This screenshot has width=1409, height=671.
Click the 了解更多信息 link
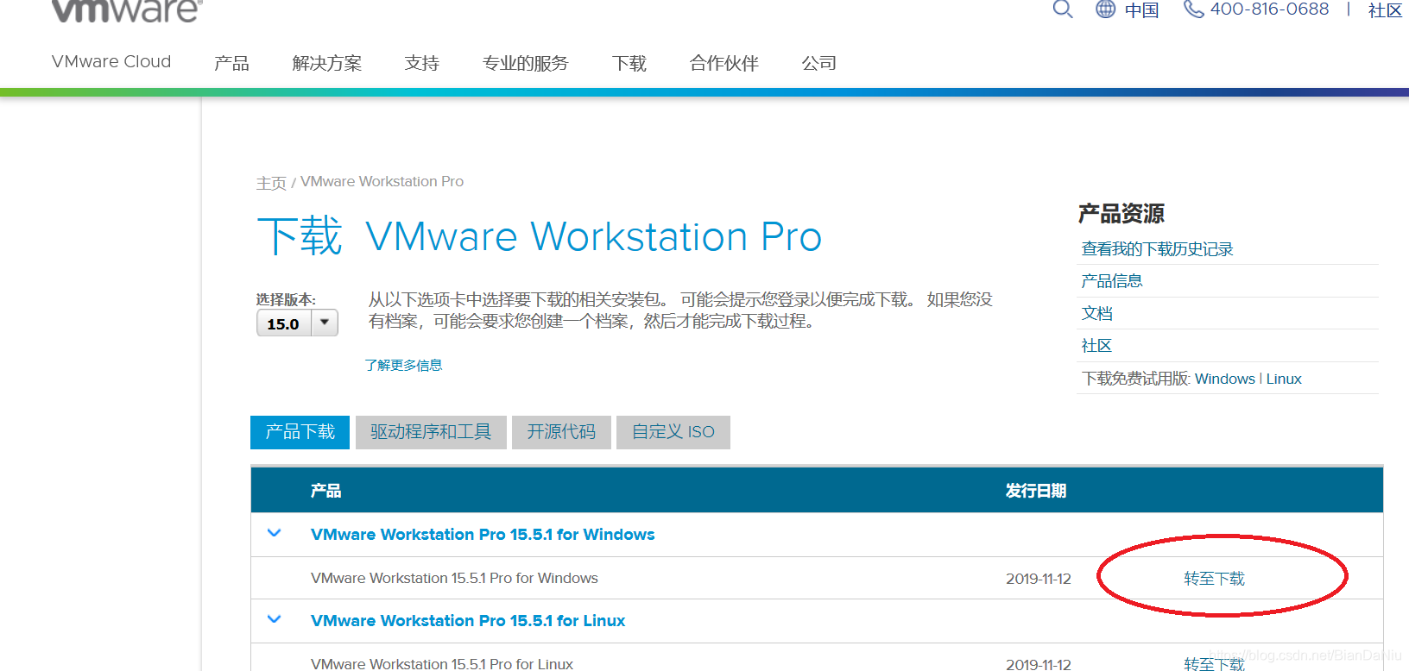(403, 365)
